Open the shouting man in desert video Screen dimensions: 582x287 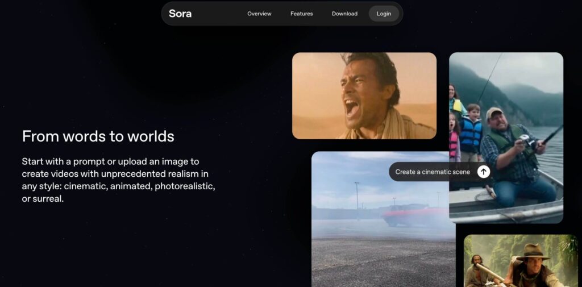point(364,96)
